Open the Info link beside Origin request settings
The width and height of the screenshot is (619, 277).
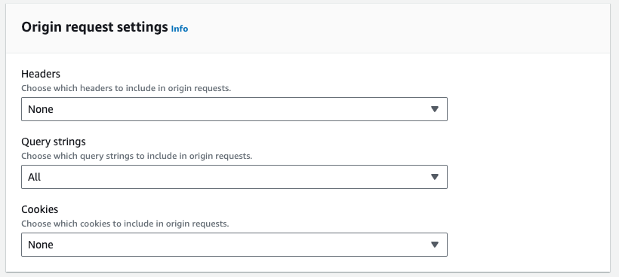point(179,29)
